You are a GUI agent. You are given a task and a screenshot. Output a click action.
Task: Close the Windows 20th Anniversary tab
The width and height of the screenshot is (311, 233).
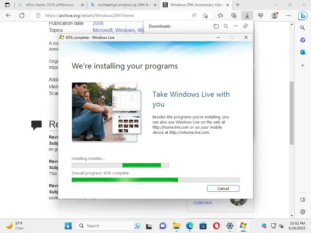228,5
